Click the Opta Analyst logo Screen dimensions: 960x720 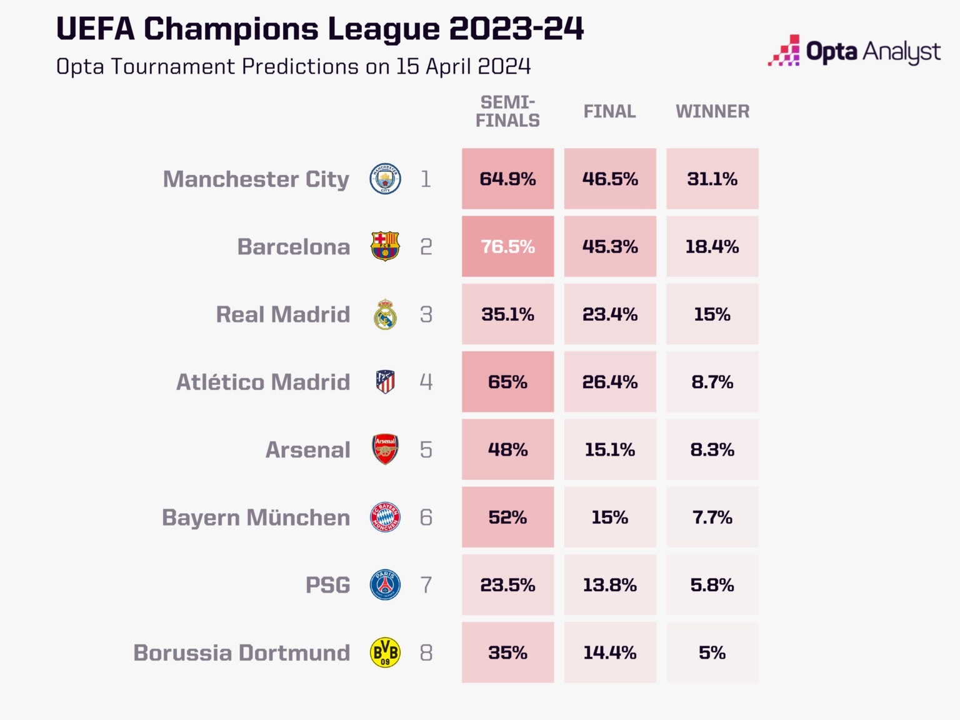[x=854, y=51]
